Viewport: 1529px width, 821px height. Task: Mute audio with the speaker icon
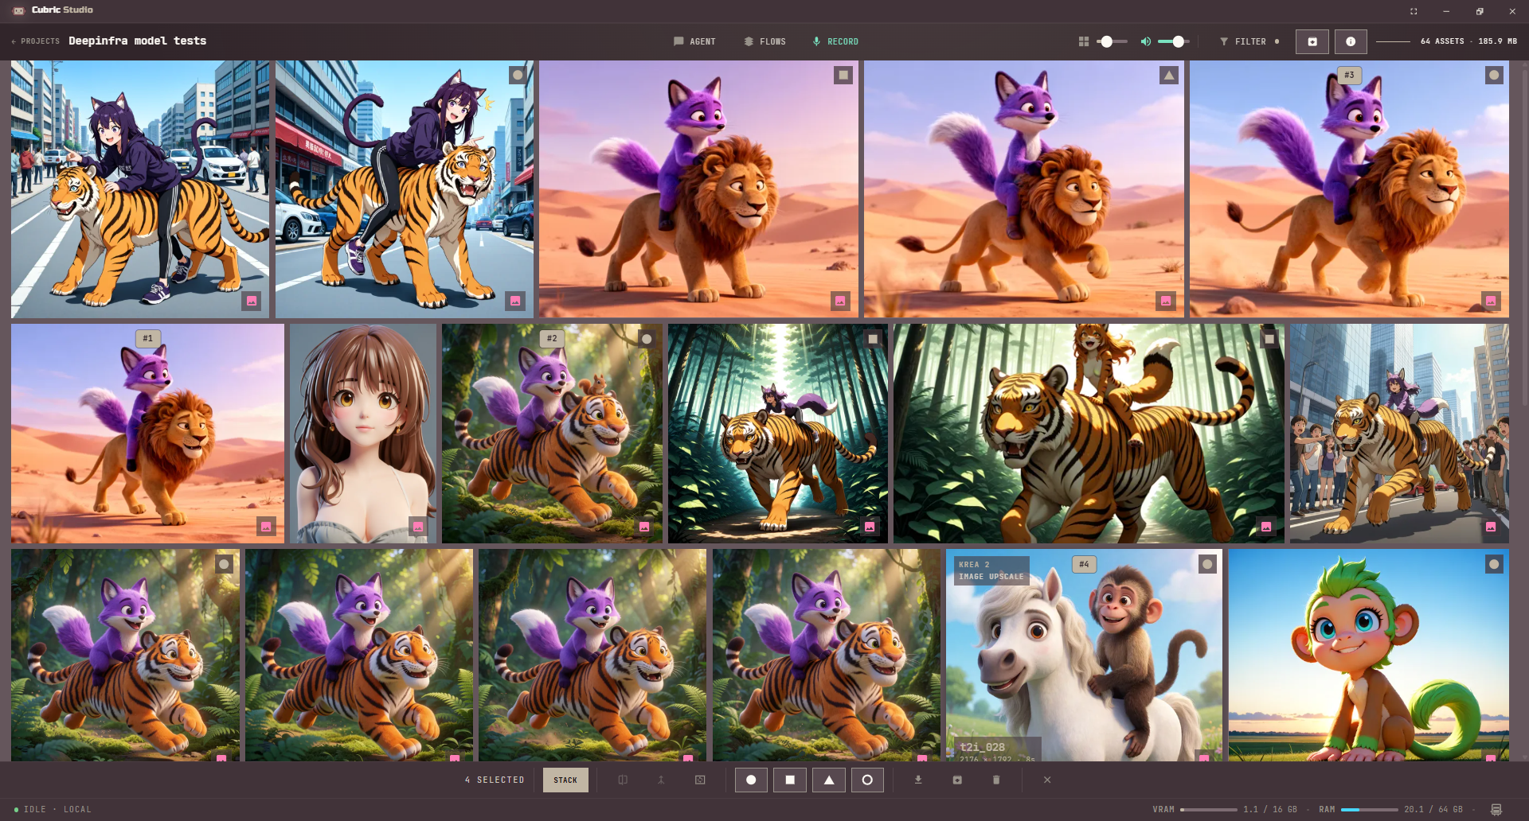pos(1145,41)
